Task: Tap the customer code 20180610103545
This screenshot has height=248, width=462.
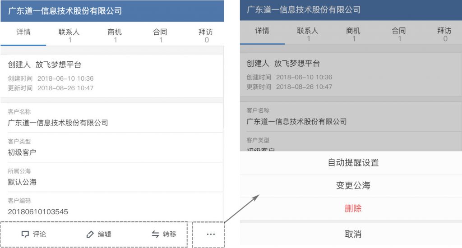Action: coord(38,211)
